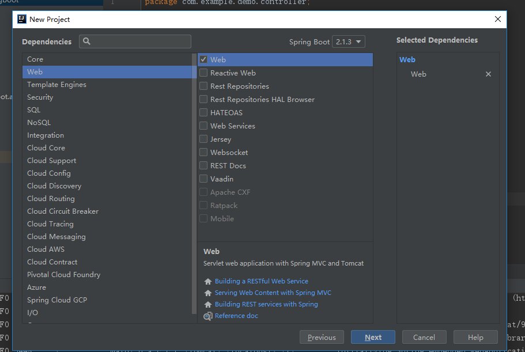This screenshot has height=352, width=525.
Task: Focus the Dependencies search field
Action: pos(135,41)
